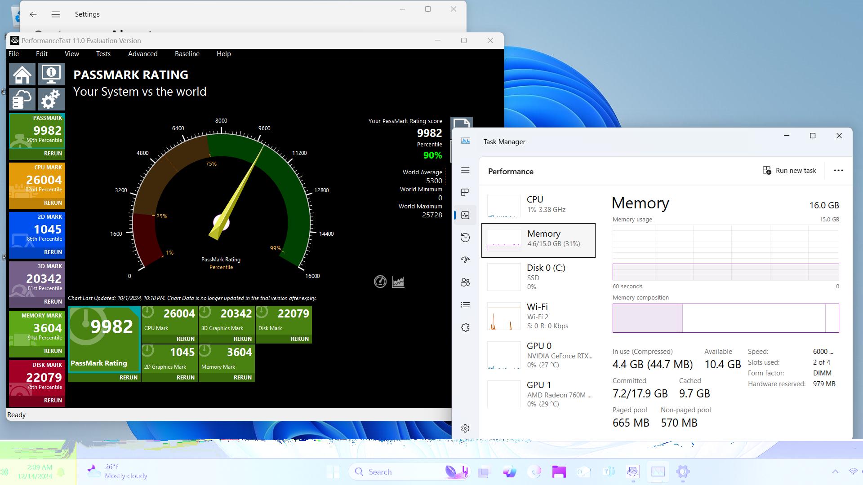Switch to the distribution chart view icon
This screenshot has height=485, width=863.
click(398, 282)
